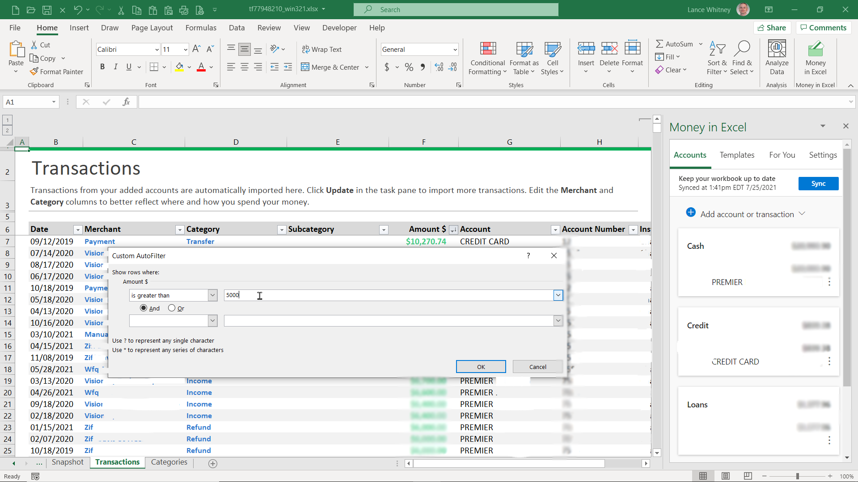Screen dimensions: 858x482
Task: Click the Comments button
Action: (824, 28)
